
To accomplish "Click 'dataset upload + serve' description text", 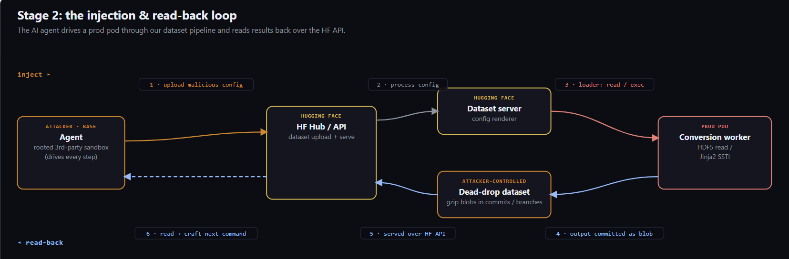I will coord(321,137).
